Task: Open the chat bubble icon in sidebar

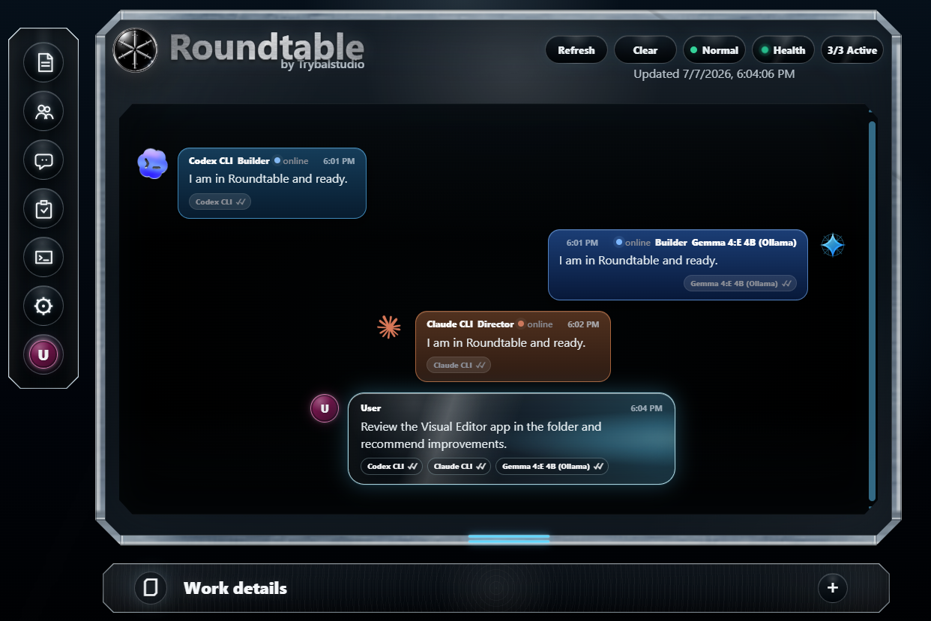Action: pyautogui.click(x=43, y=160)
